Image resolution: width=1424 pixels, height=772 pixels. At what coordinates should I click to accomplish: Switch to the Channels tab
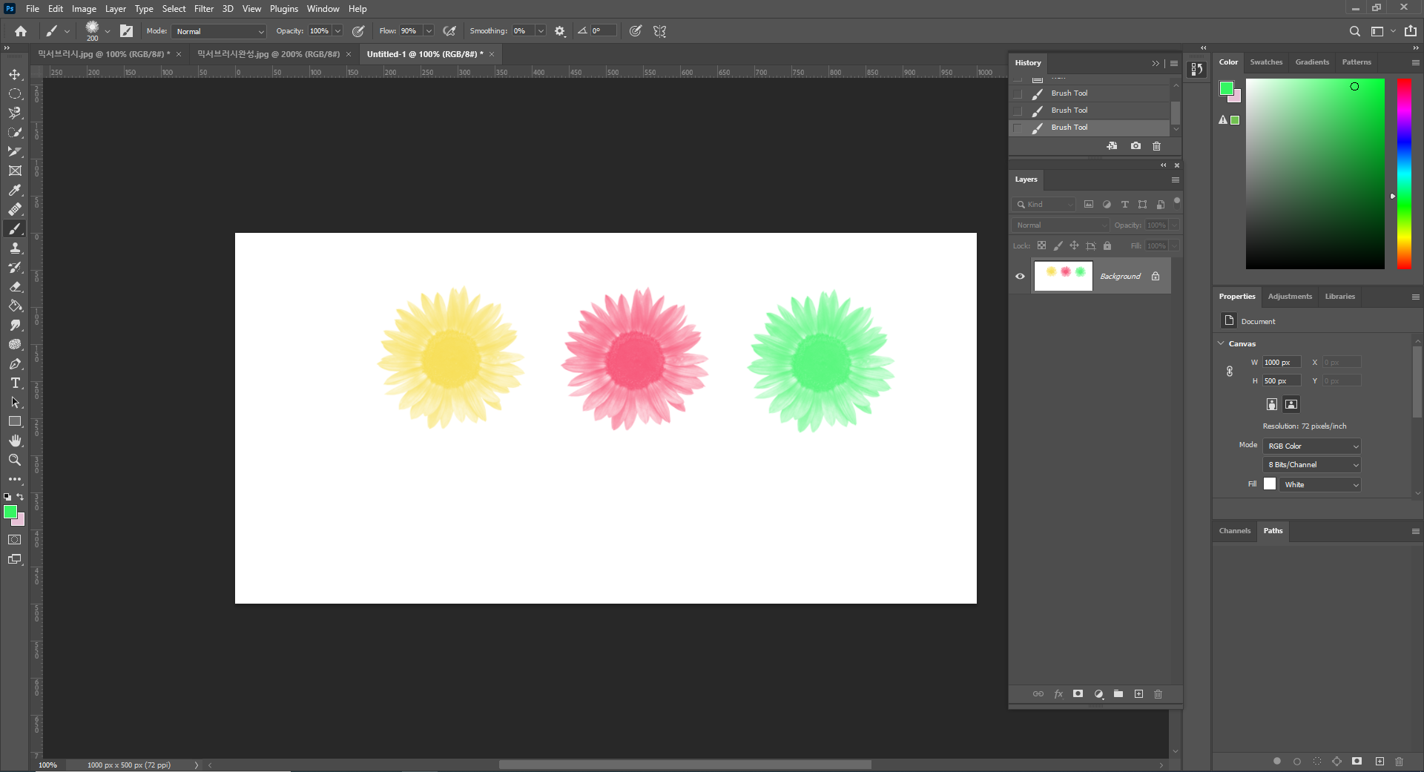coord(1235,531)
